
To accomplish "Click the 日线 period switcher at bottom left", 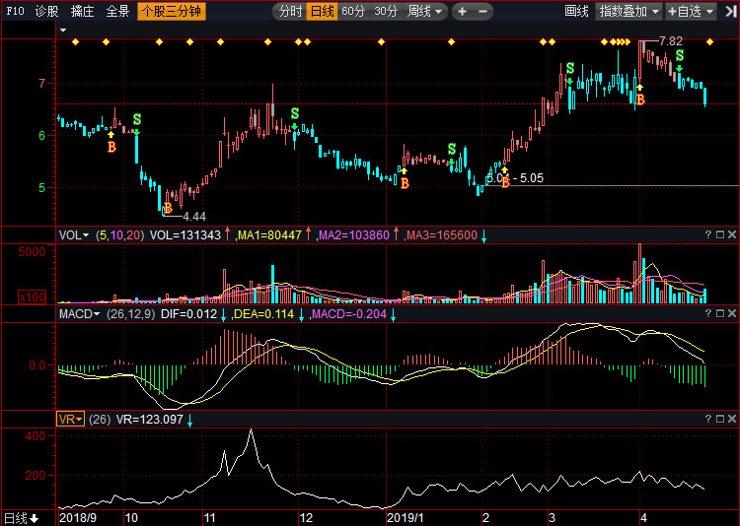I will coord(21,518).
